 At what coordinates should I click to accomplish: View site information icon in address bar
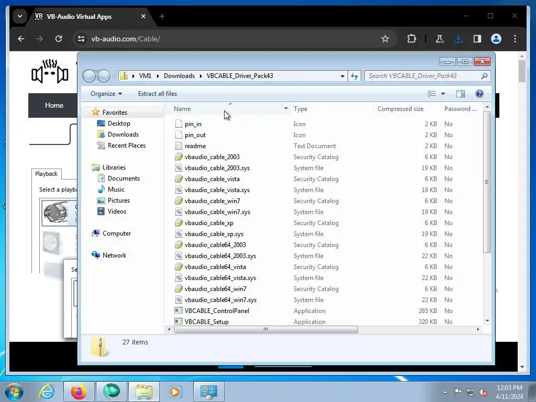click(81, 39)
